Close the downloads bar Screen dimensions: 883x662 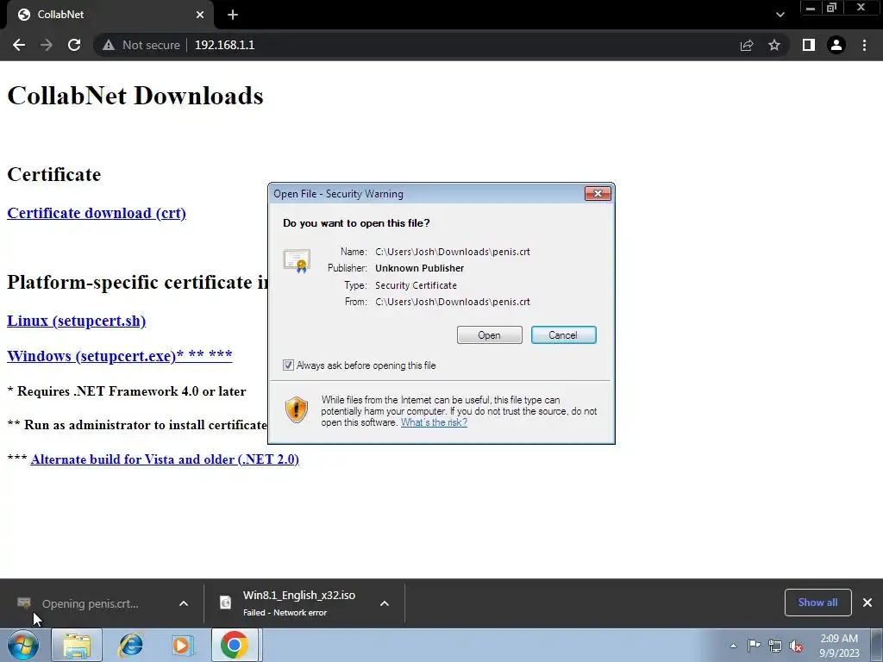pos(867,603)
